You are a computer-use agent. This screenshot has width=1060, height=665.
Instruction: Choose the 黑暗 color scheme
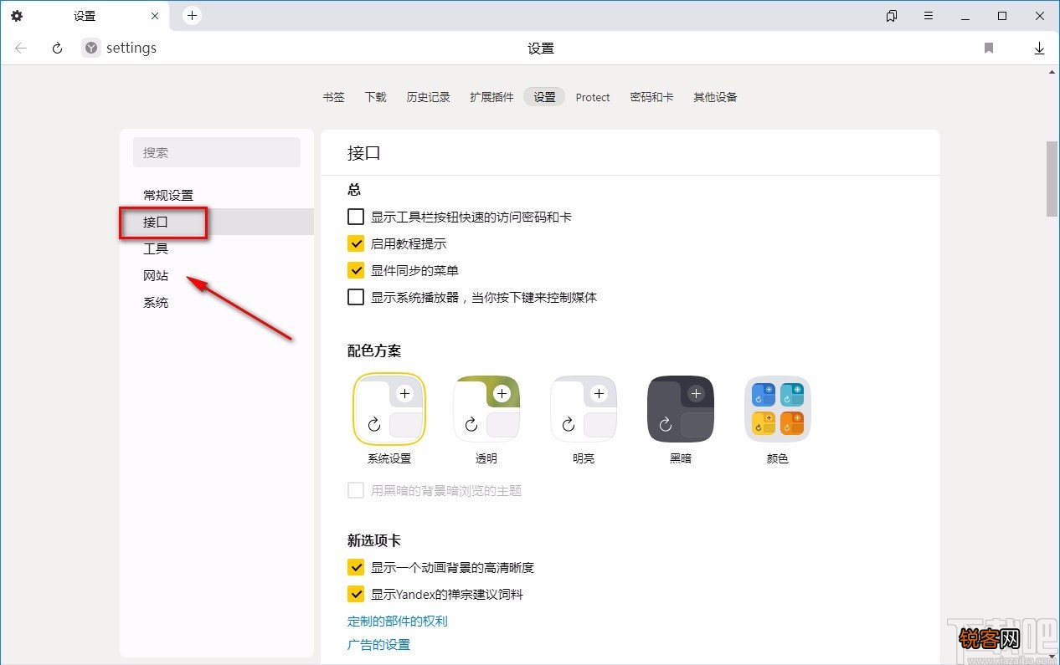(681, 409)
